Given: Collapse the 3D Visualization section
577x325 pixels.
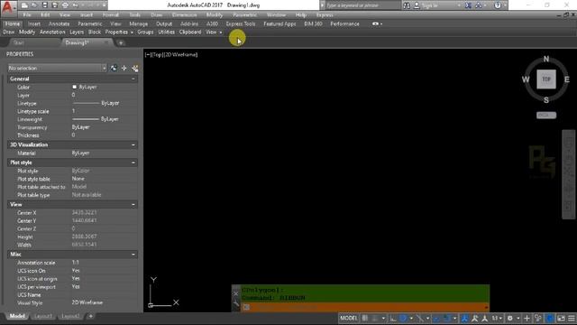Looking at the screenshot, I should coord(133,144).
